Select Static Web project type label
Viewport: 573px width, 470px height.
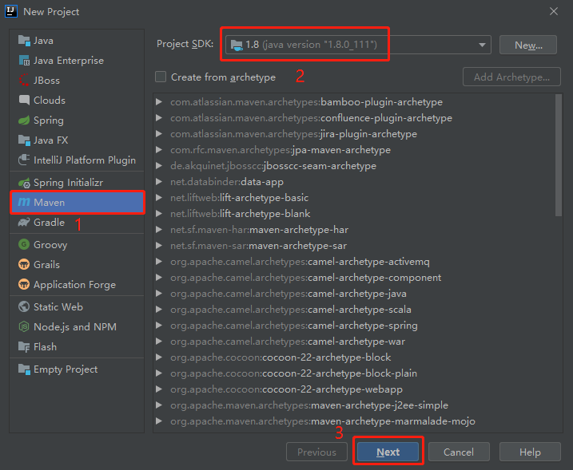point(58,307)
